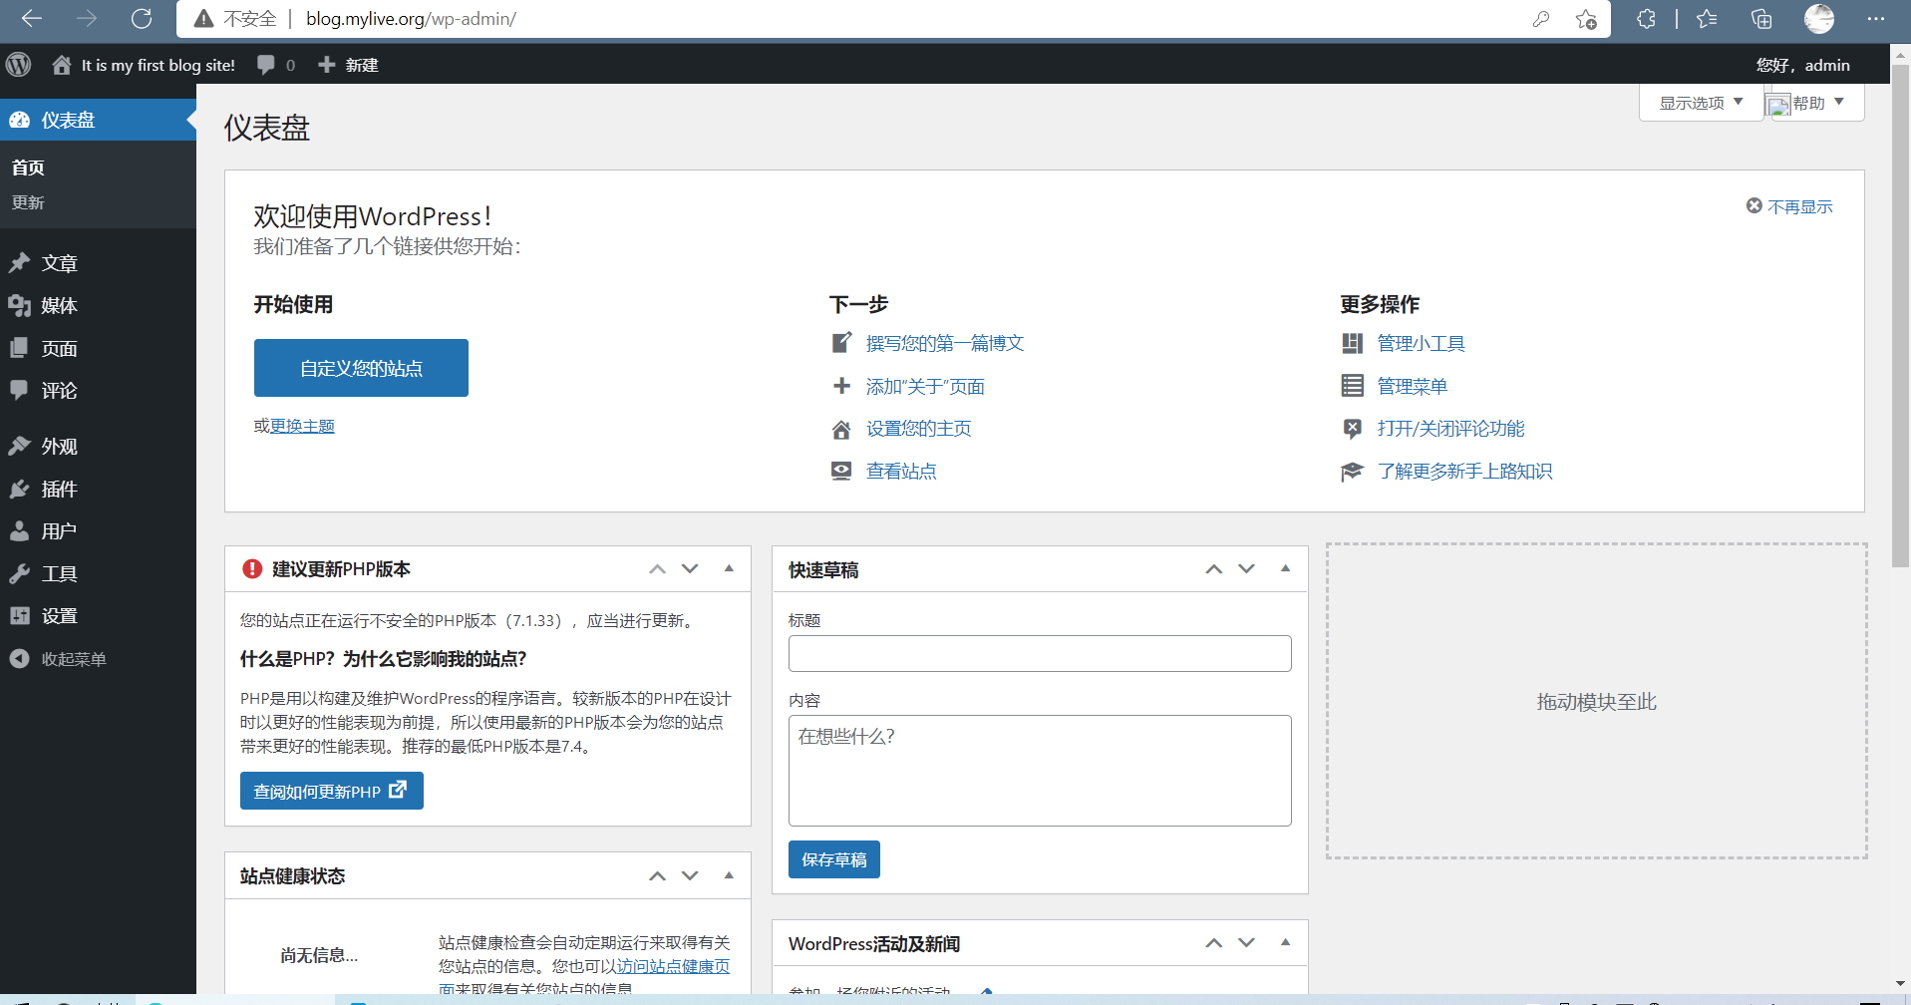Image resolution: width=1911 pixels, height=1005 pixels.
Task: Click the 查阅如何更新PHP button
Action: [x=331, y=791]
